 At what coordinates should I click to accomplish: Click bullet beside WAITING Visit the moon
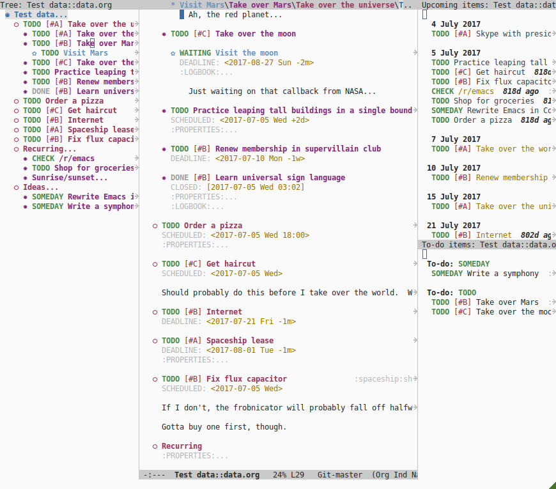[173, 53]
